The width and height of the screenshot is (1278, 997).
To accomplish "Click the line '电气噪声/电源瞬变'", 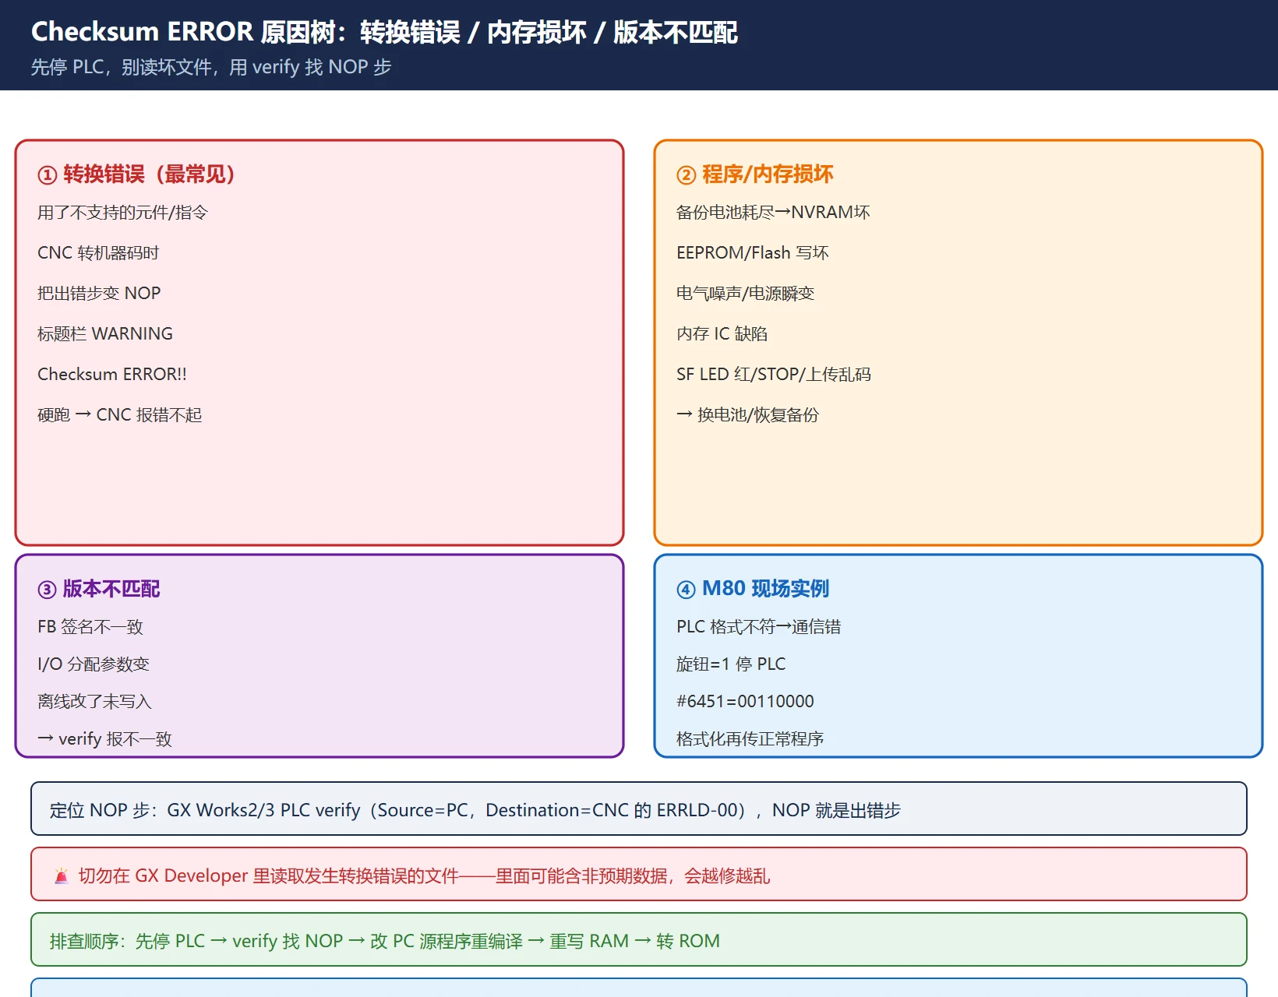I will pos(745,293).
